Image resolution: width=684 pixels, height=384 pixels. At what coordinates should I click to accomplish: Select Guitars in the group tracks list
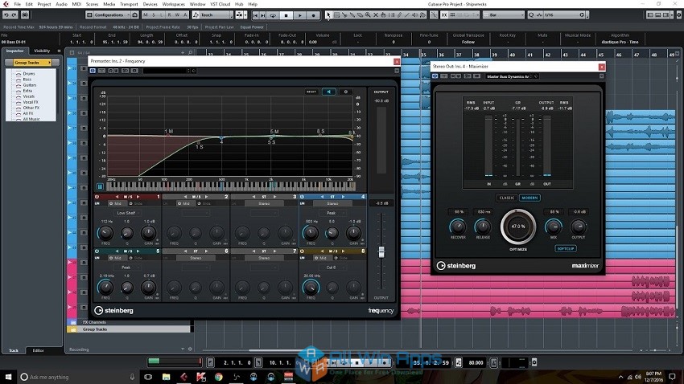(x=30, y=85)
